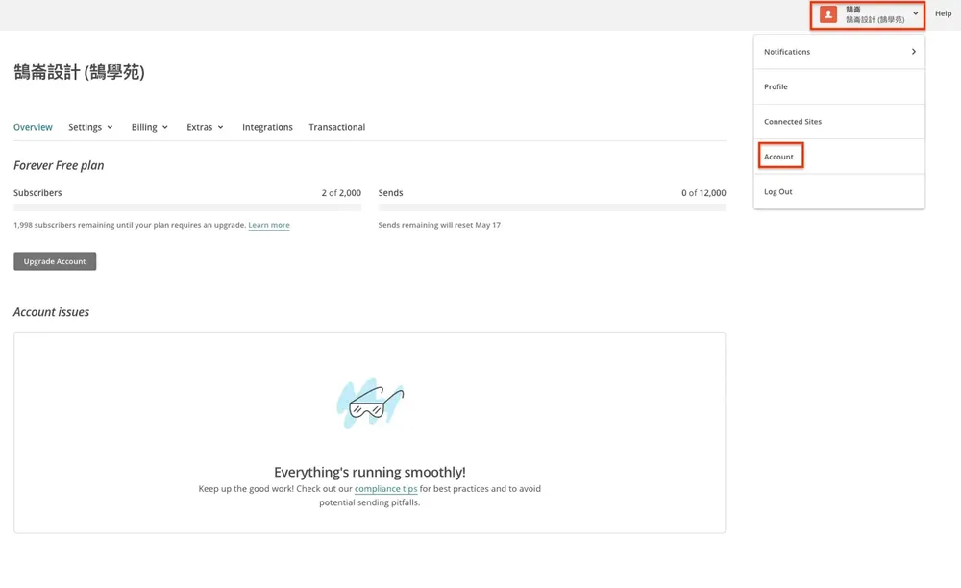Open the Extras dropdown tab
The height and width of the screenshot is (588, 961).
click(x=205, y=127)
